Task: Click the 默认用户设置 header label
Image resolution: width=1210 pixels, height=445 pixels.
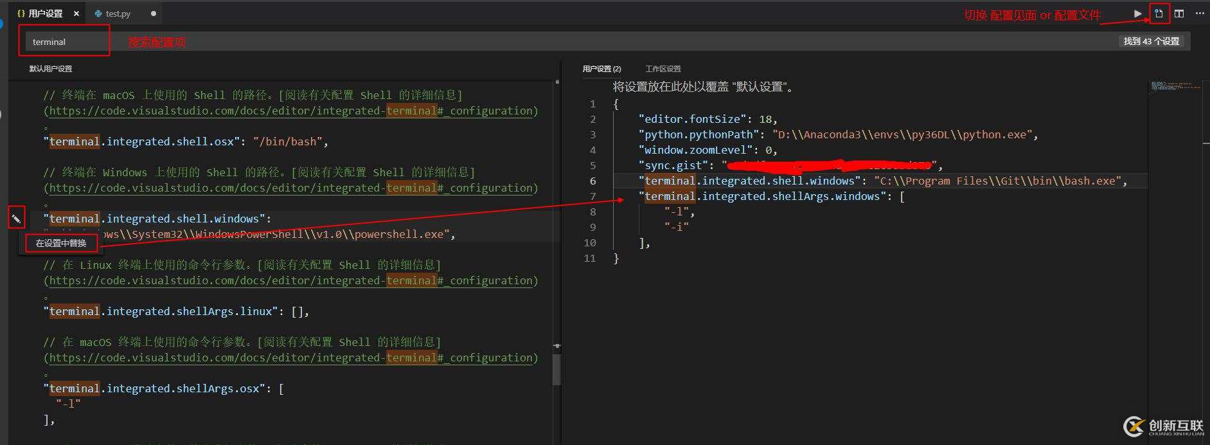Action: (x=51, y=69)
